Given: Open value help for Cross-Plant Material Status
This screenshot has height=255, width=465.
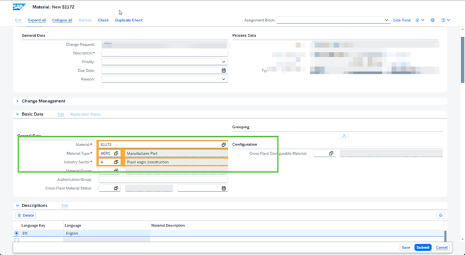Looking at the screenshot, I should point(116,189).
